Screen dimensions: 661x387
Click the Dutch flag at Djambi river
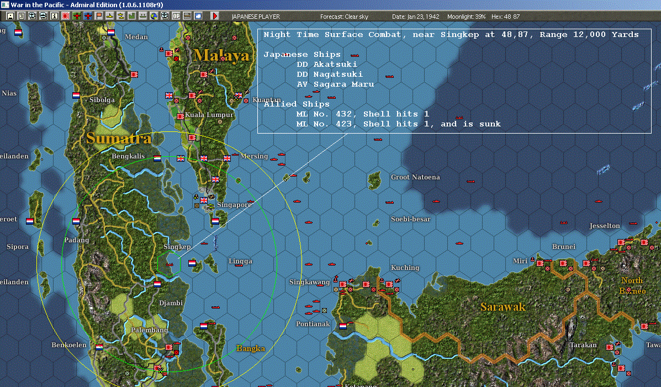click(x=157, y=284)
